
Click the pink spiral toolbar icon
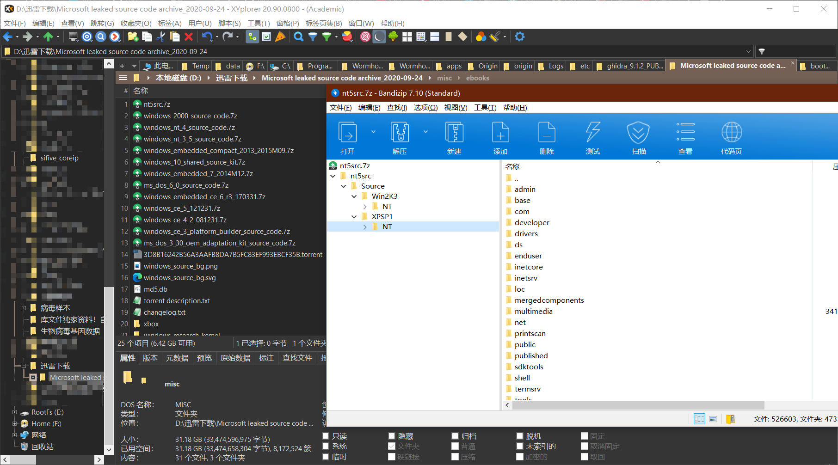(x=365, y=37)
